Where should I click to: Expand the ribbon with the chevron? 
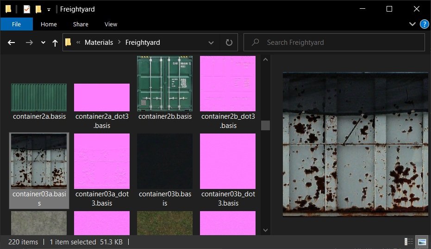click(x=412, y=24)
